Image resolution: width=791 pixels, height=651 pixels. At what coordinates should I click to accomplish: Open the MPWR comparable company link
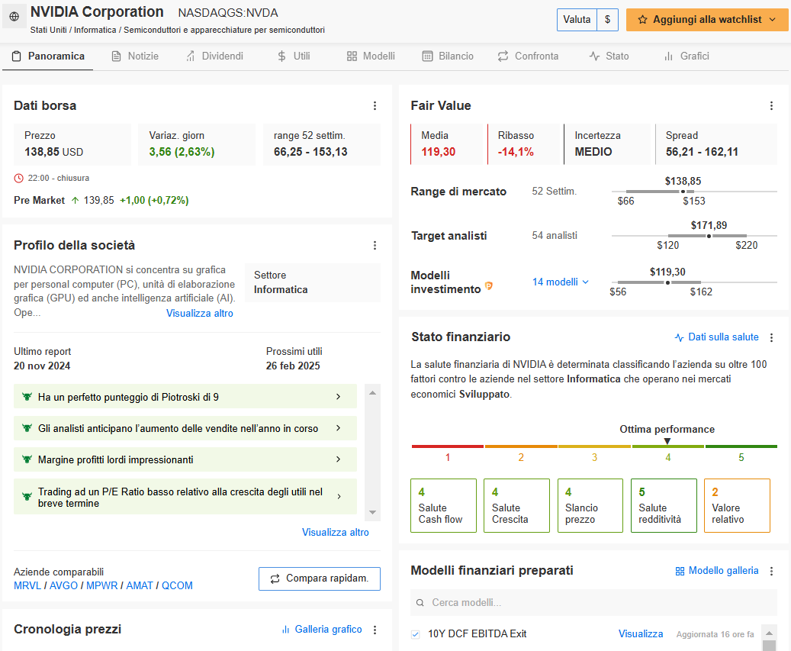[102, 586]
